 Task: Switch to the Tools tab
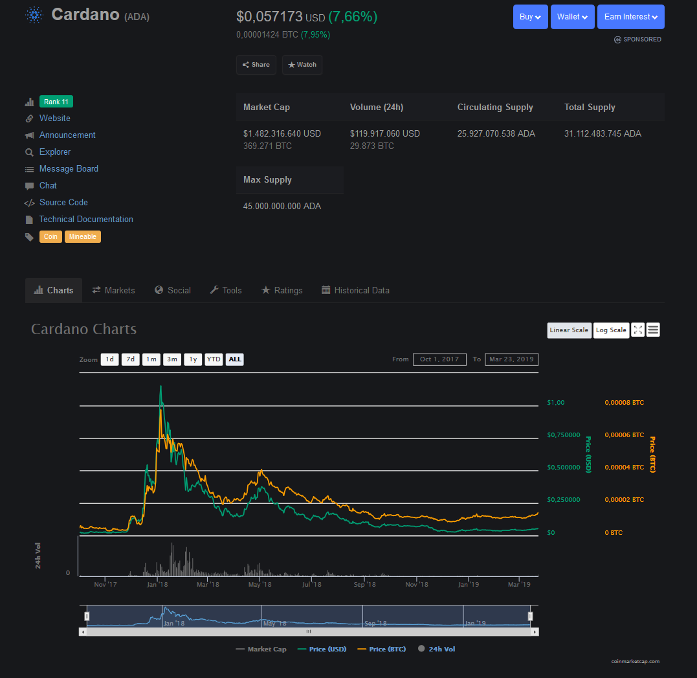pos(226,291)
